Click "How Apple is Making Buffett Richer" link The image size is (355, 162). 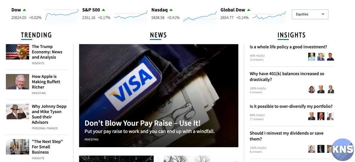click(x=46, y=82)
